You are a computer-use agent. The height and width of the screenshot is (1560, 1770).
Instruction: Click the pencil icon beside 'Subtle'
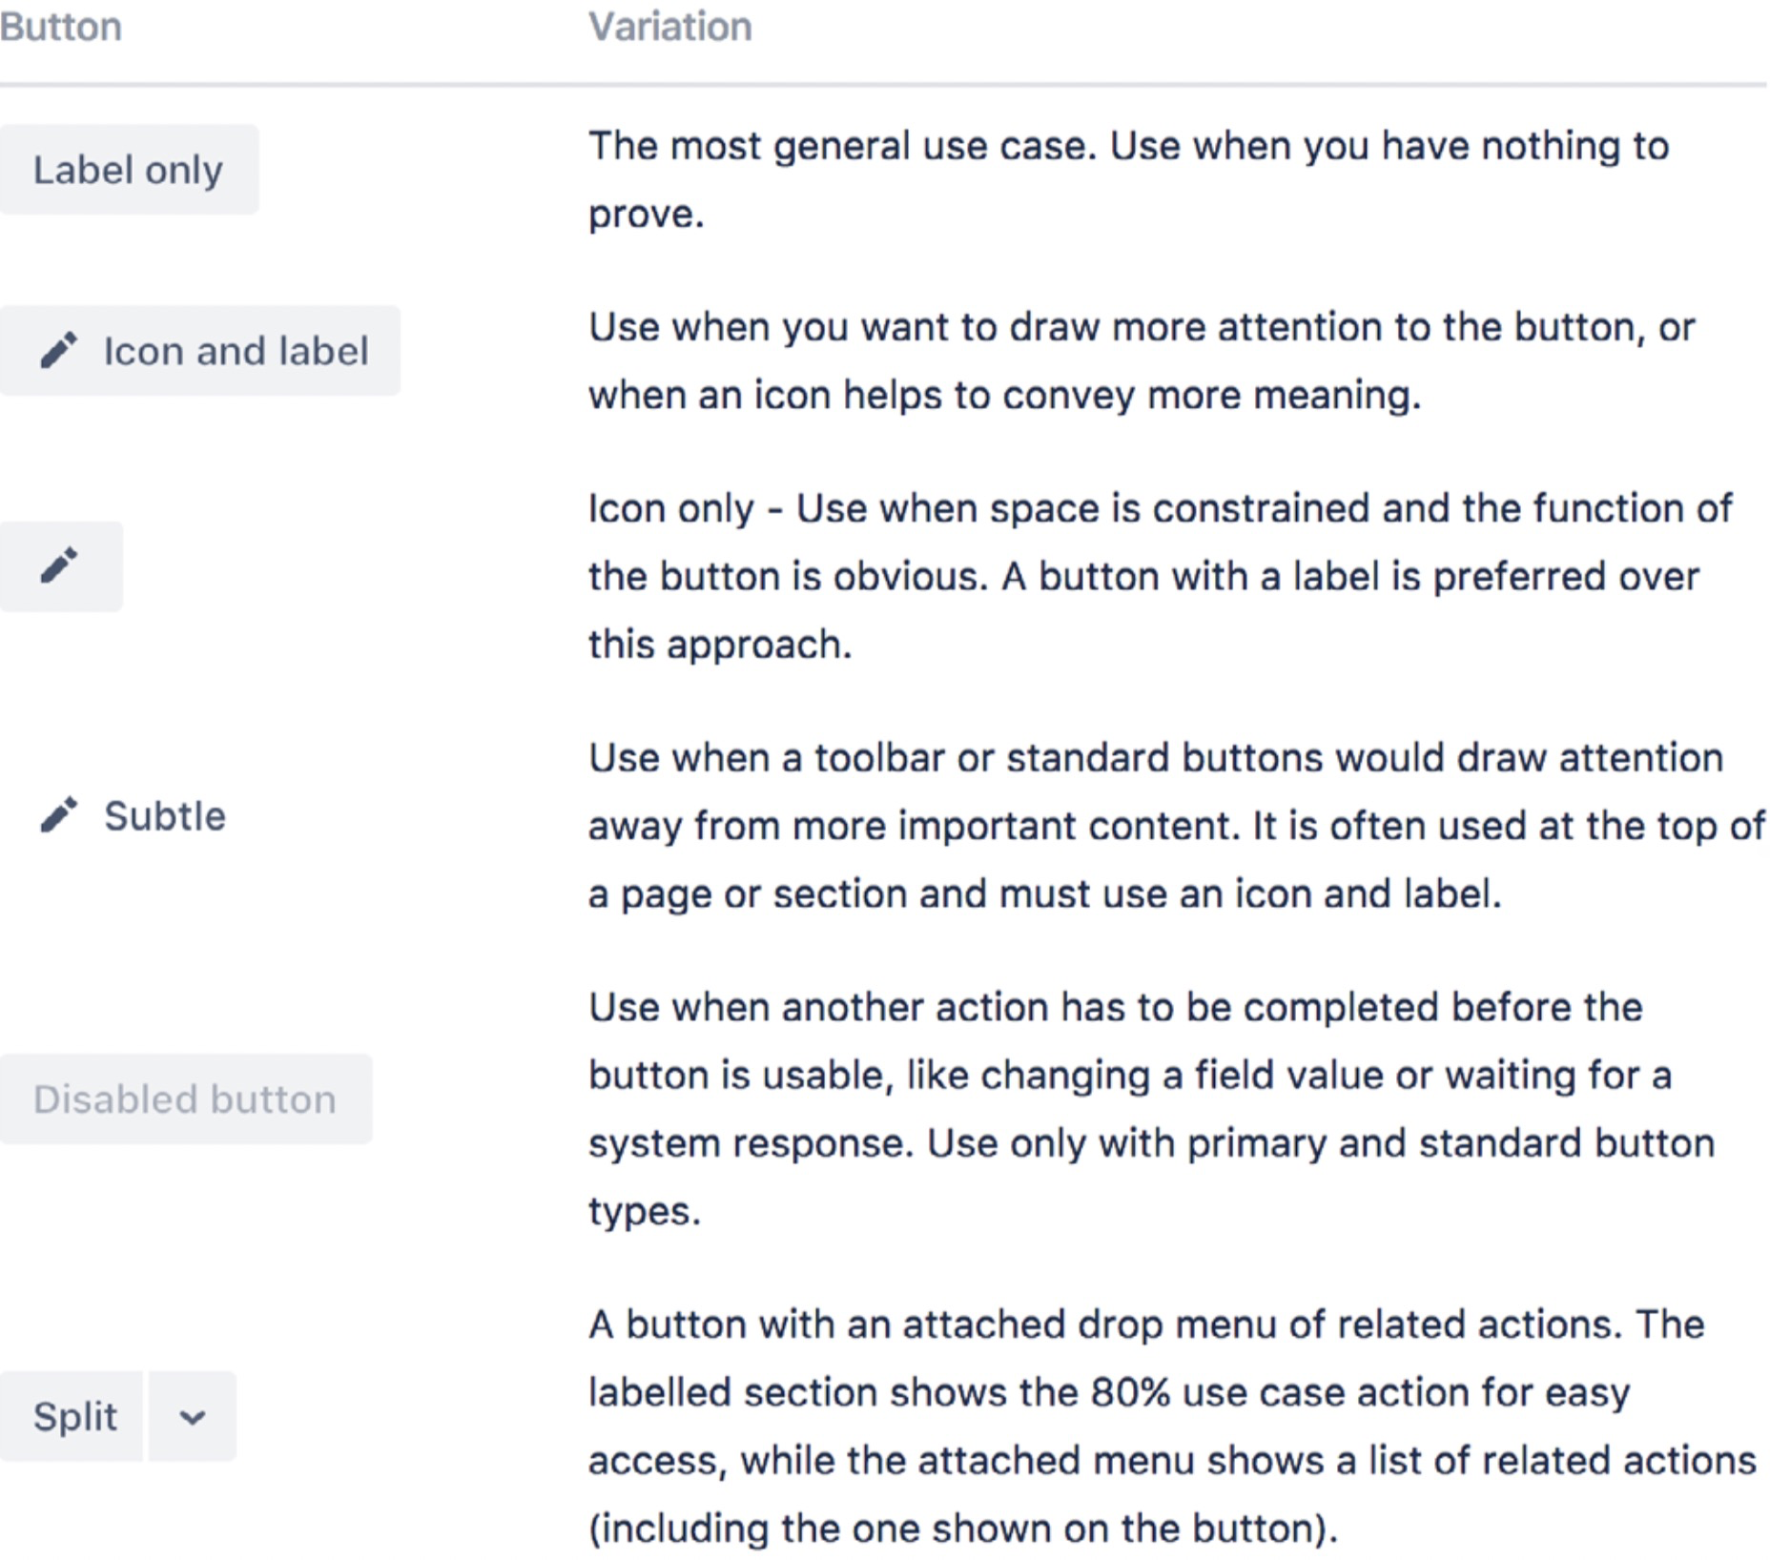coord(58,816)
